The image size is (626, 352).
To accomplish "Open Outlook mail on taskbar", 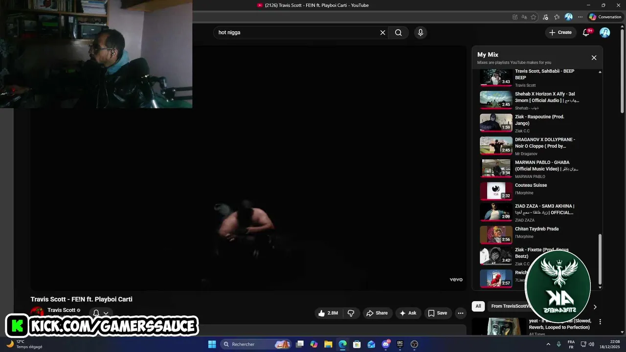I will pos(371,344).
